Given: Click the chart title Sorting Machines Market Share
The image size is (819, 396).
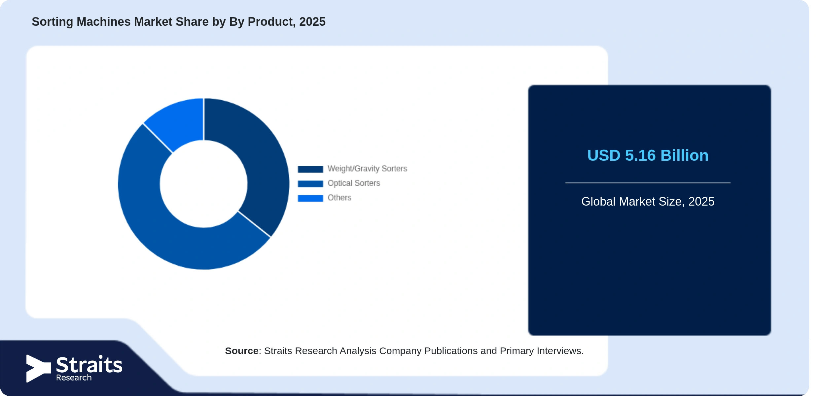Looking at the screenshot, I should click(x=179, y=22).
